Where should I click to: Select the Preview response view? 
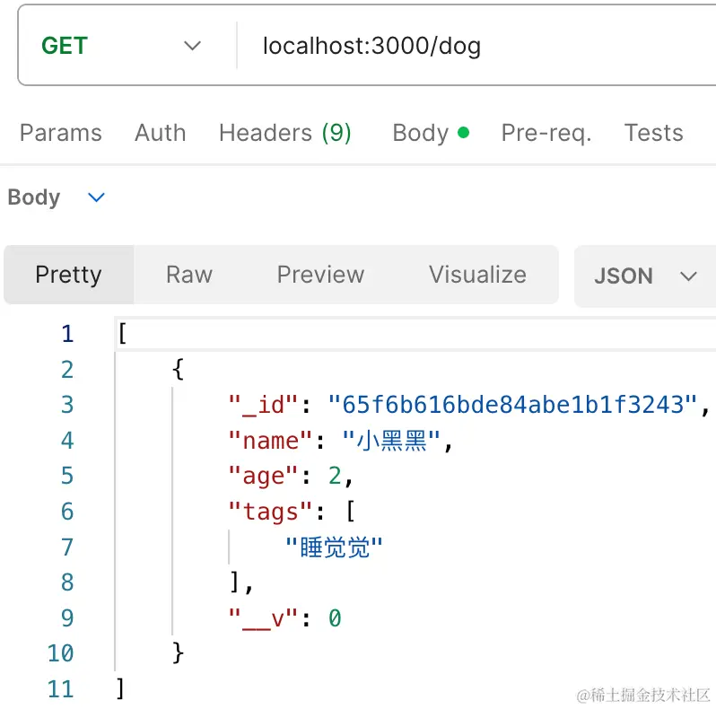320,275
